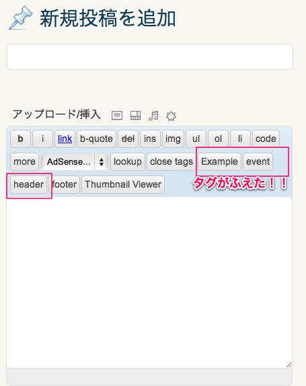Focus the post title input field
The image size is (306, 386).
(150, 57)
